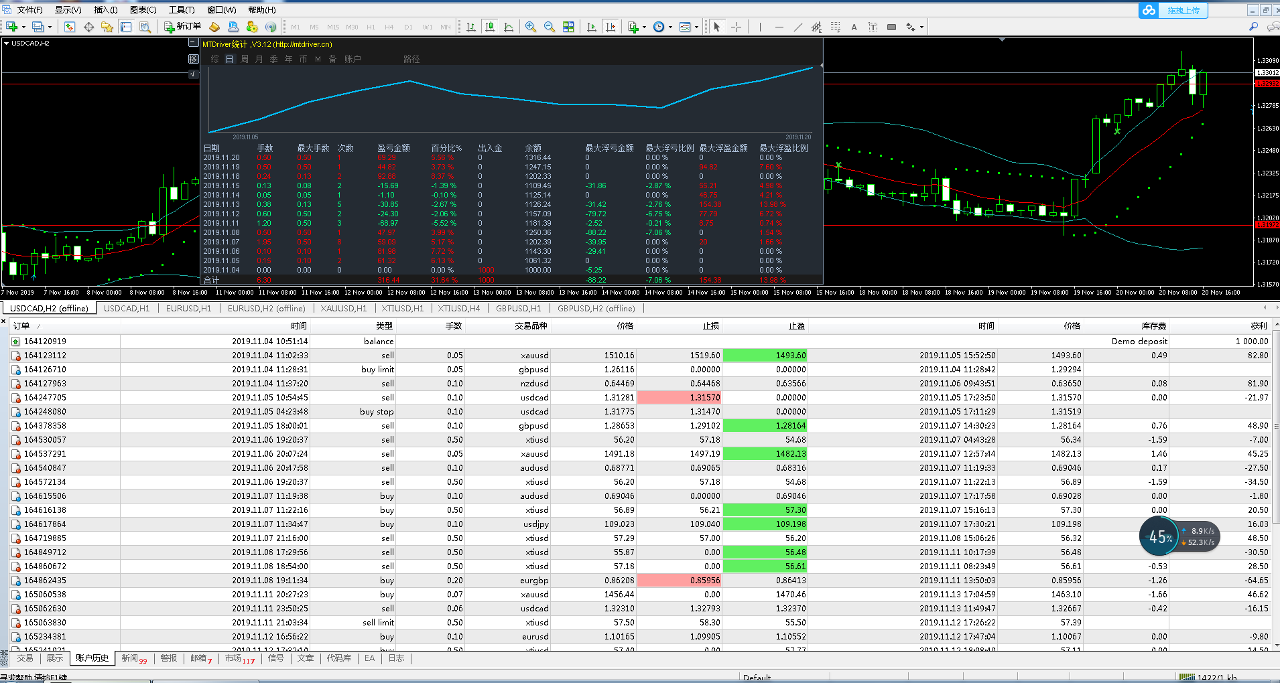Image resolution: width=1280 pixels, height=683 pixels.
Task: Toggle the Terminal panel icon
Action: tap(126, 27)
